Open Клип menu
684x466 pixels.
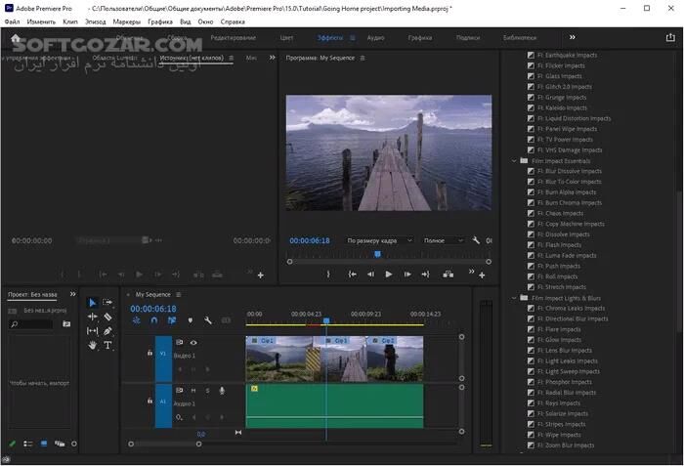pos(70,21)
